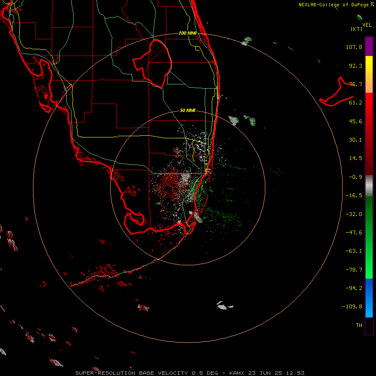Click the -0.9 legend value
376x376 pixels.
coord(356,177)
